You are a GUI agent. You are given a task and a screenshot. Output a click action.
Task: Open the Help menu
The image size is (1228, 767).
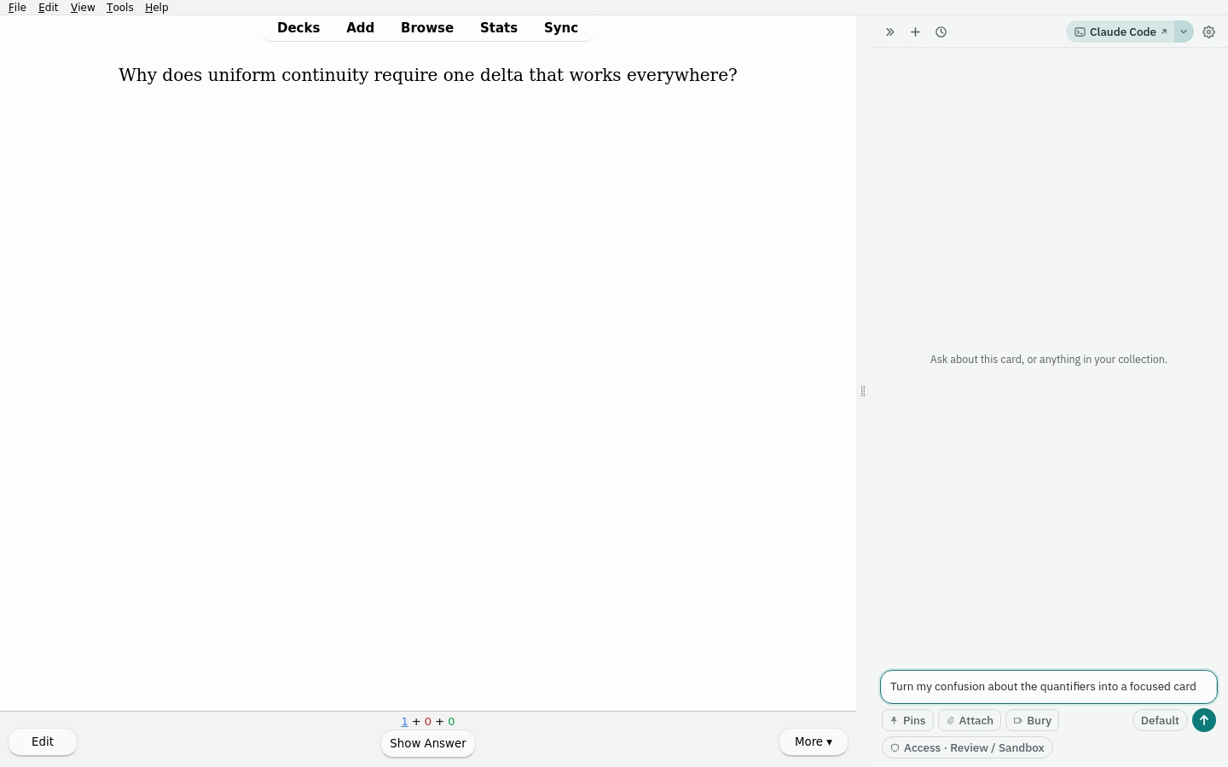click(x=156, y=7)
